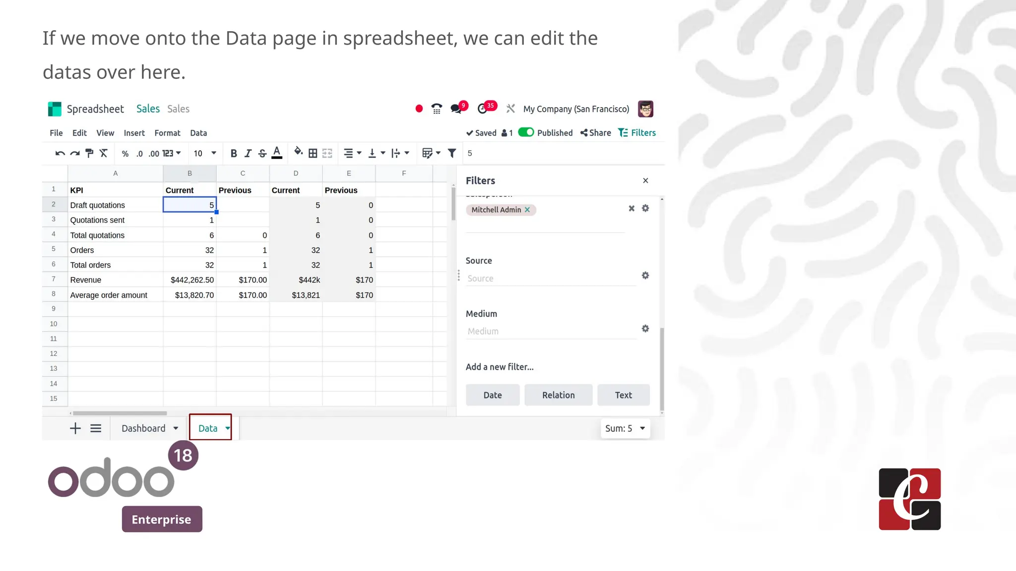Open the text color picker

277,153
